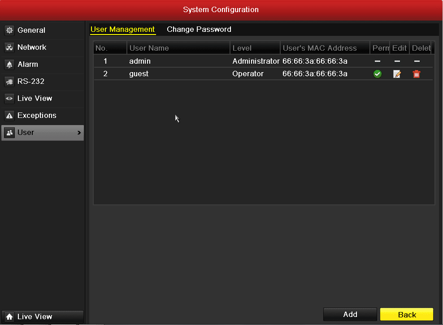Click the Operator level cell
This screenshot has height=325, width=443.
point(248,74)
